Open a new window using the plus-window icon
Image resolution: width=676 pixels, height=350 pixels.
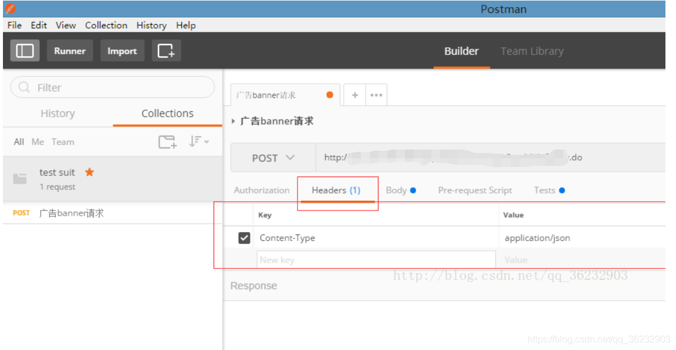coord(166,51)
